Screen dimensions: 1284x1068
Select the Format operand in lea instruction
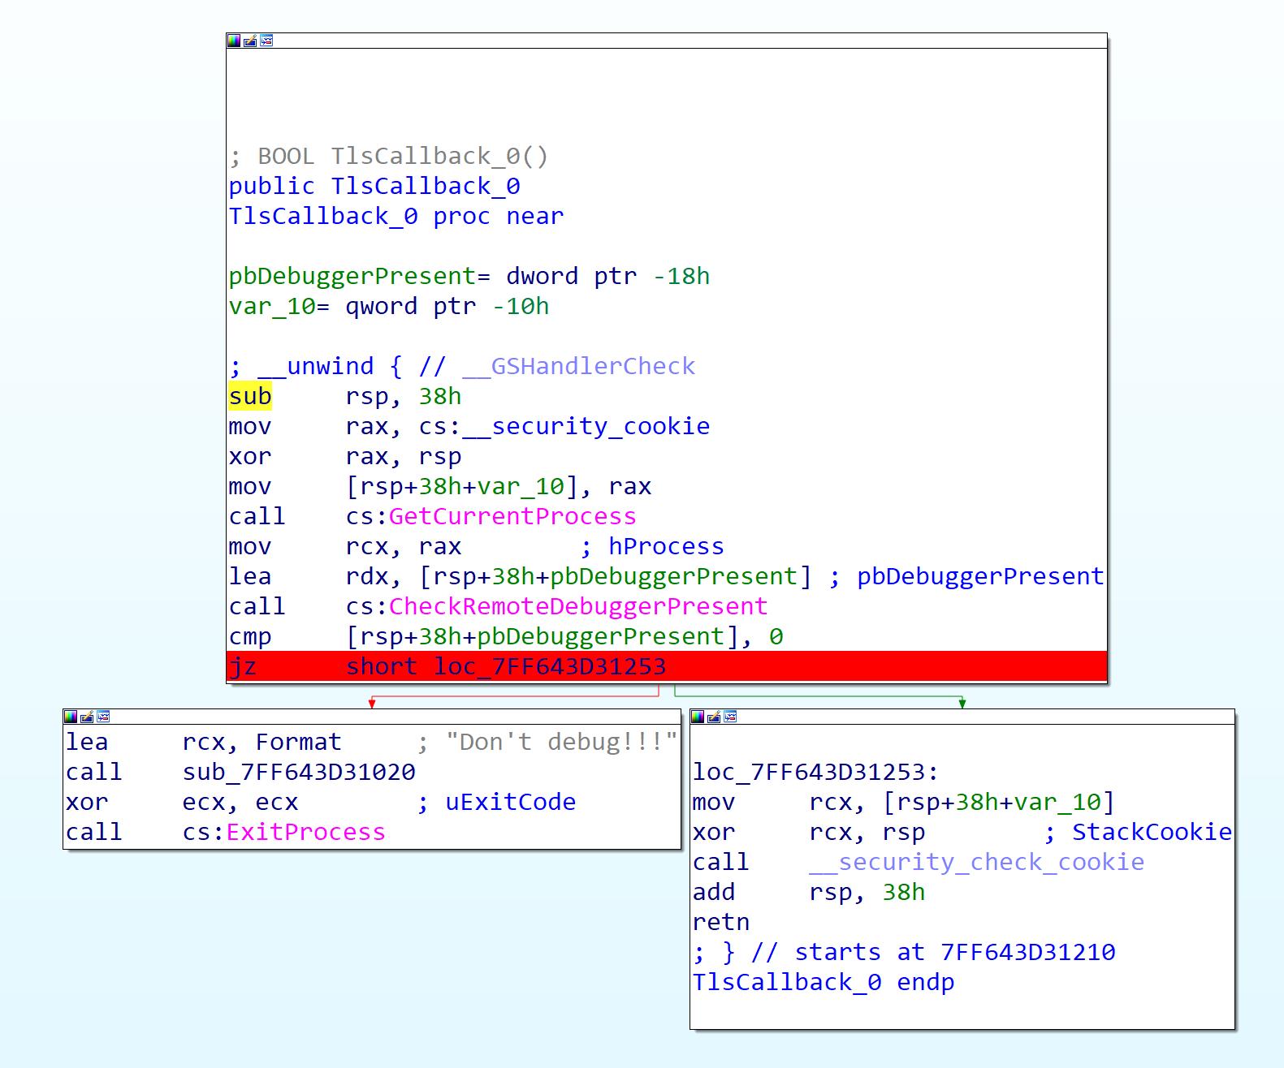(x=298, y=742)
